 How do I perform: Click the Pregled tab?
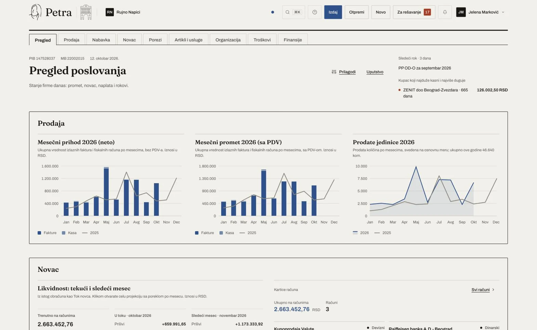tap(43, 40)
